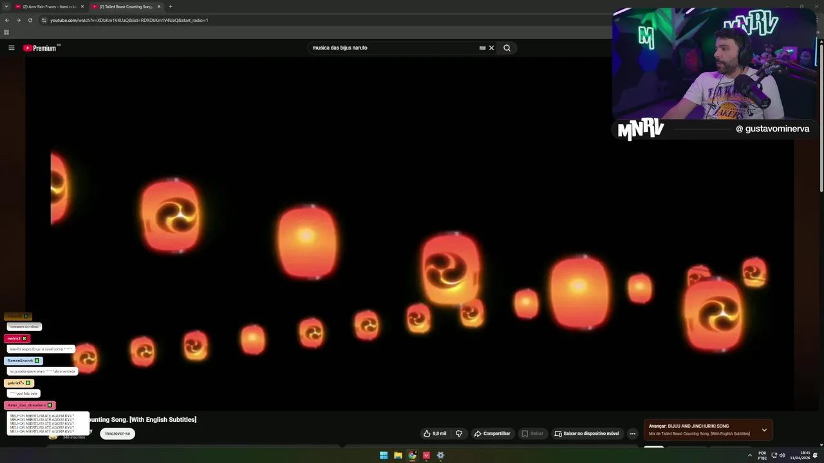Click the search magnifier button
The height and width of the screenshot is (463, 824).
507,48
